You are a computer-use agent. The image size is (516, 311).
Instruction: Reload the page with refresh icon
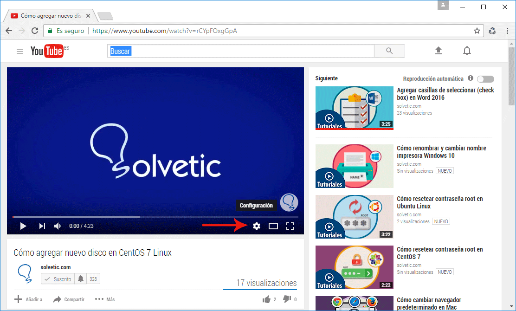(x=34, y=31)
